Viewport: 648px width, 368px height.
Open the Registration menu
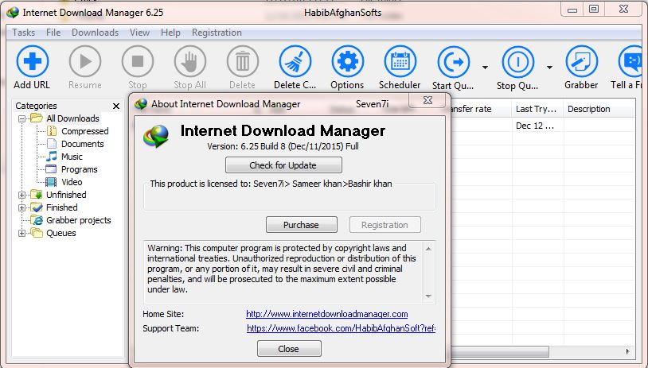click(217, 33)
